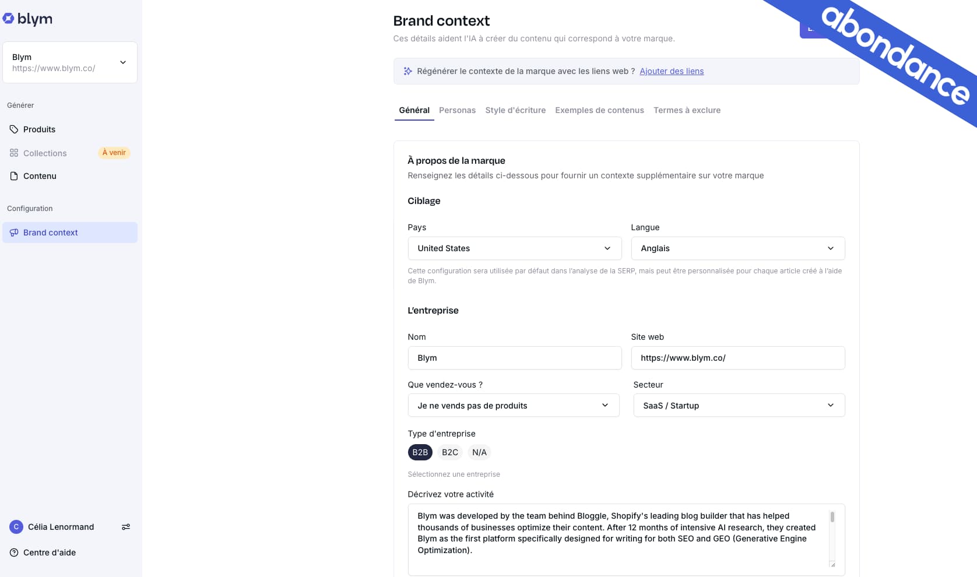977x577 pixels.
Task: Click the sparkle icon before the regenerate banner text
Action: pos(407,71)
